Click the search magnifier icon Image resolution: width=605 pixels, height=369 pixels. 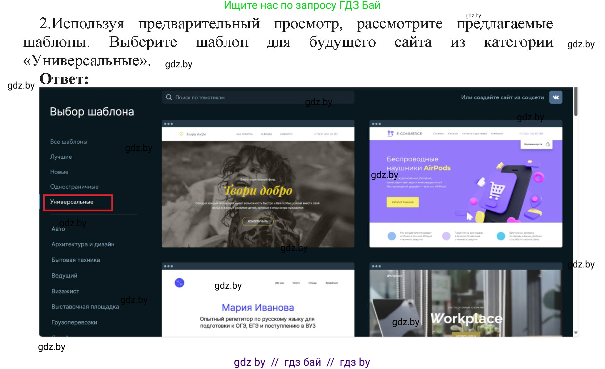(x=169, y=97)
